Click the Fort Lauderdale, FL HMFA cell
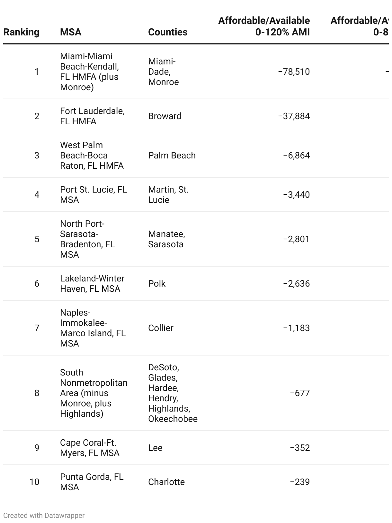 pos(92,116)
